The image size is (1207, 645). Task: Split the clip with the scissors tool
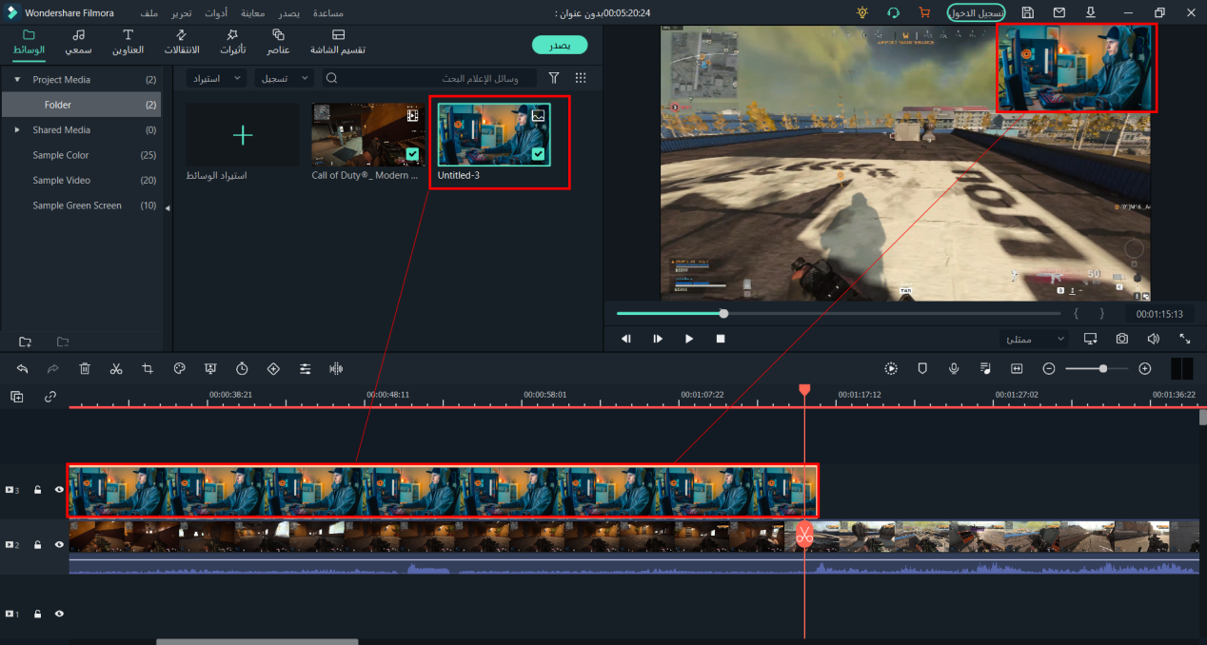116,368
